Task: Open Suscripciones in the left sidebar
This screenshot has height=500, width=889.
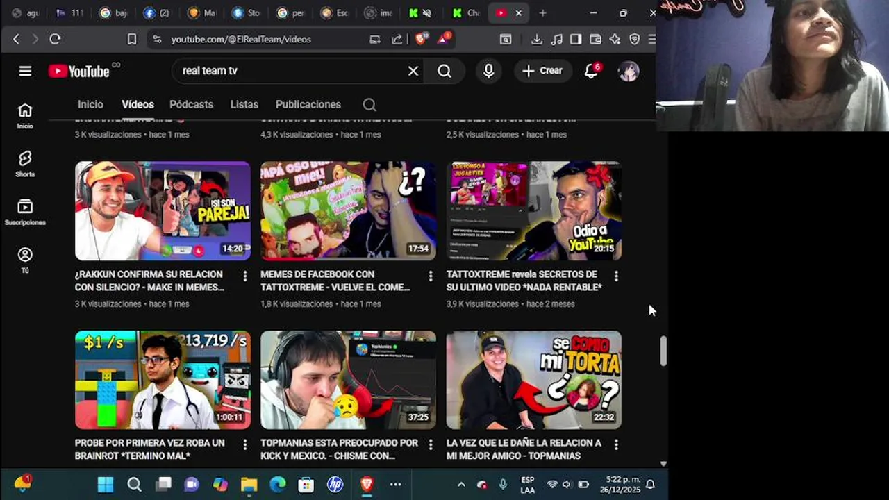Action: tap(25, 212)
